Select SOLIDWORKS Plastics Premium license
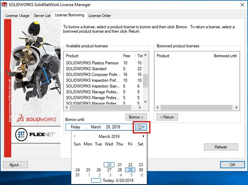The image size is (248, 185). 92,63
